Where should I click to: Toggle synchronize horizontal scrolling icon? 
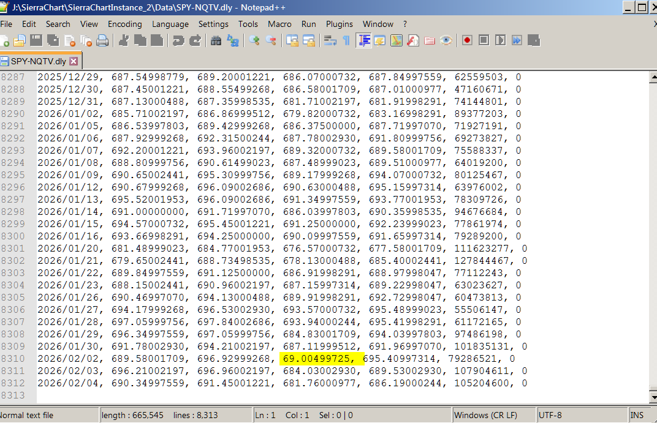click(x=309, y=40)
